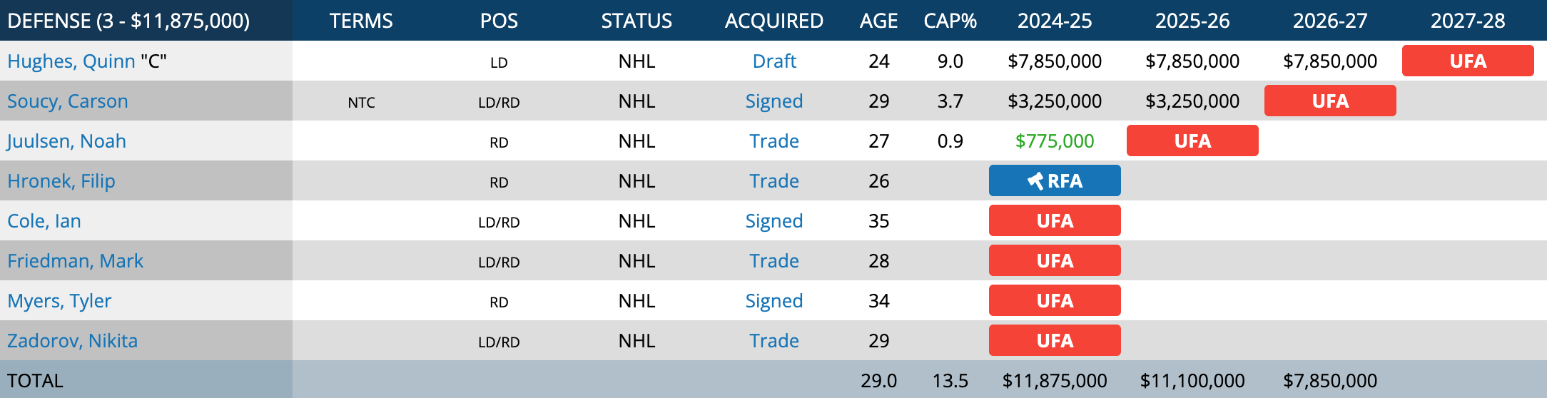Open Filip Hronek's player profile
1547x398 pixels.
coord(61,181)
